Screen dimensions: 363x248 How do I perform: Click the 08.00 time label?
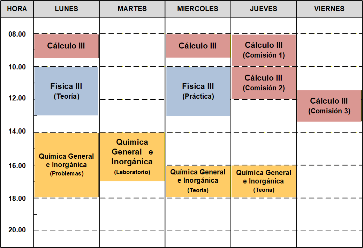17,34
